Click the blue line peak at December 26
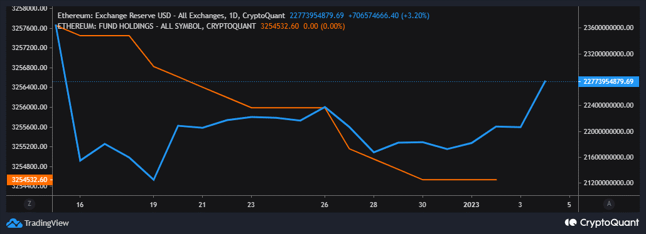Image resolution: width=646 pixels, height=234 pixels. click(325, 107)
